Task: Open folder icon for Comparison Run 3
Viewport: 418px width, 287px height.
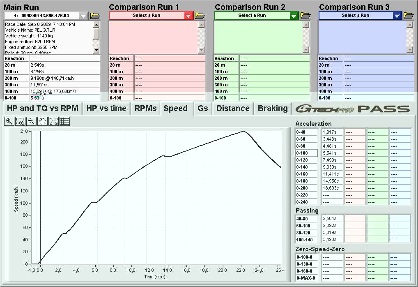Action: 409,16
